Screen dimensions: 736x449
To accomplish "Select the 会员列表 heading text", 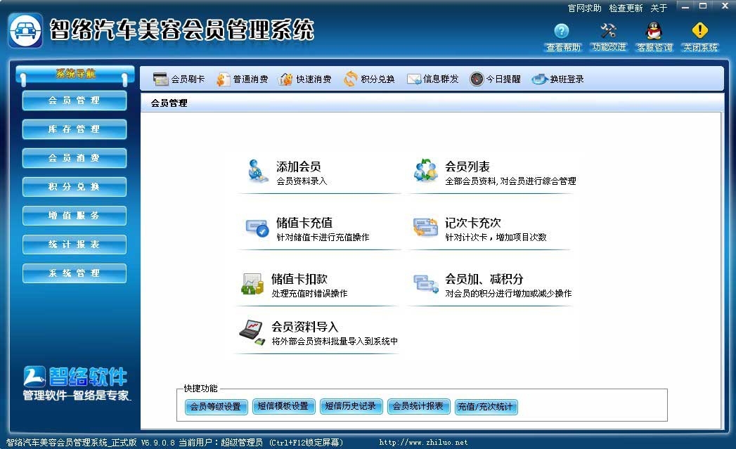I will coord(467,167).
